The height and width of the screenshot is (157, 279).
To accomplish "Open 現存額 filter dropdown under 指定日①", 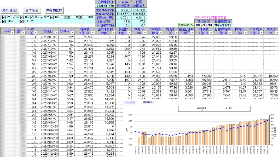I will pos(211,33).
